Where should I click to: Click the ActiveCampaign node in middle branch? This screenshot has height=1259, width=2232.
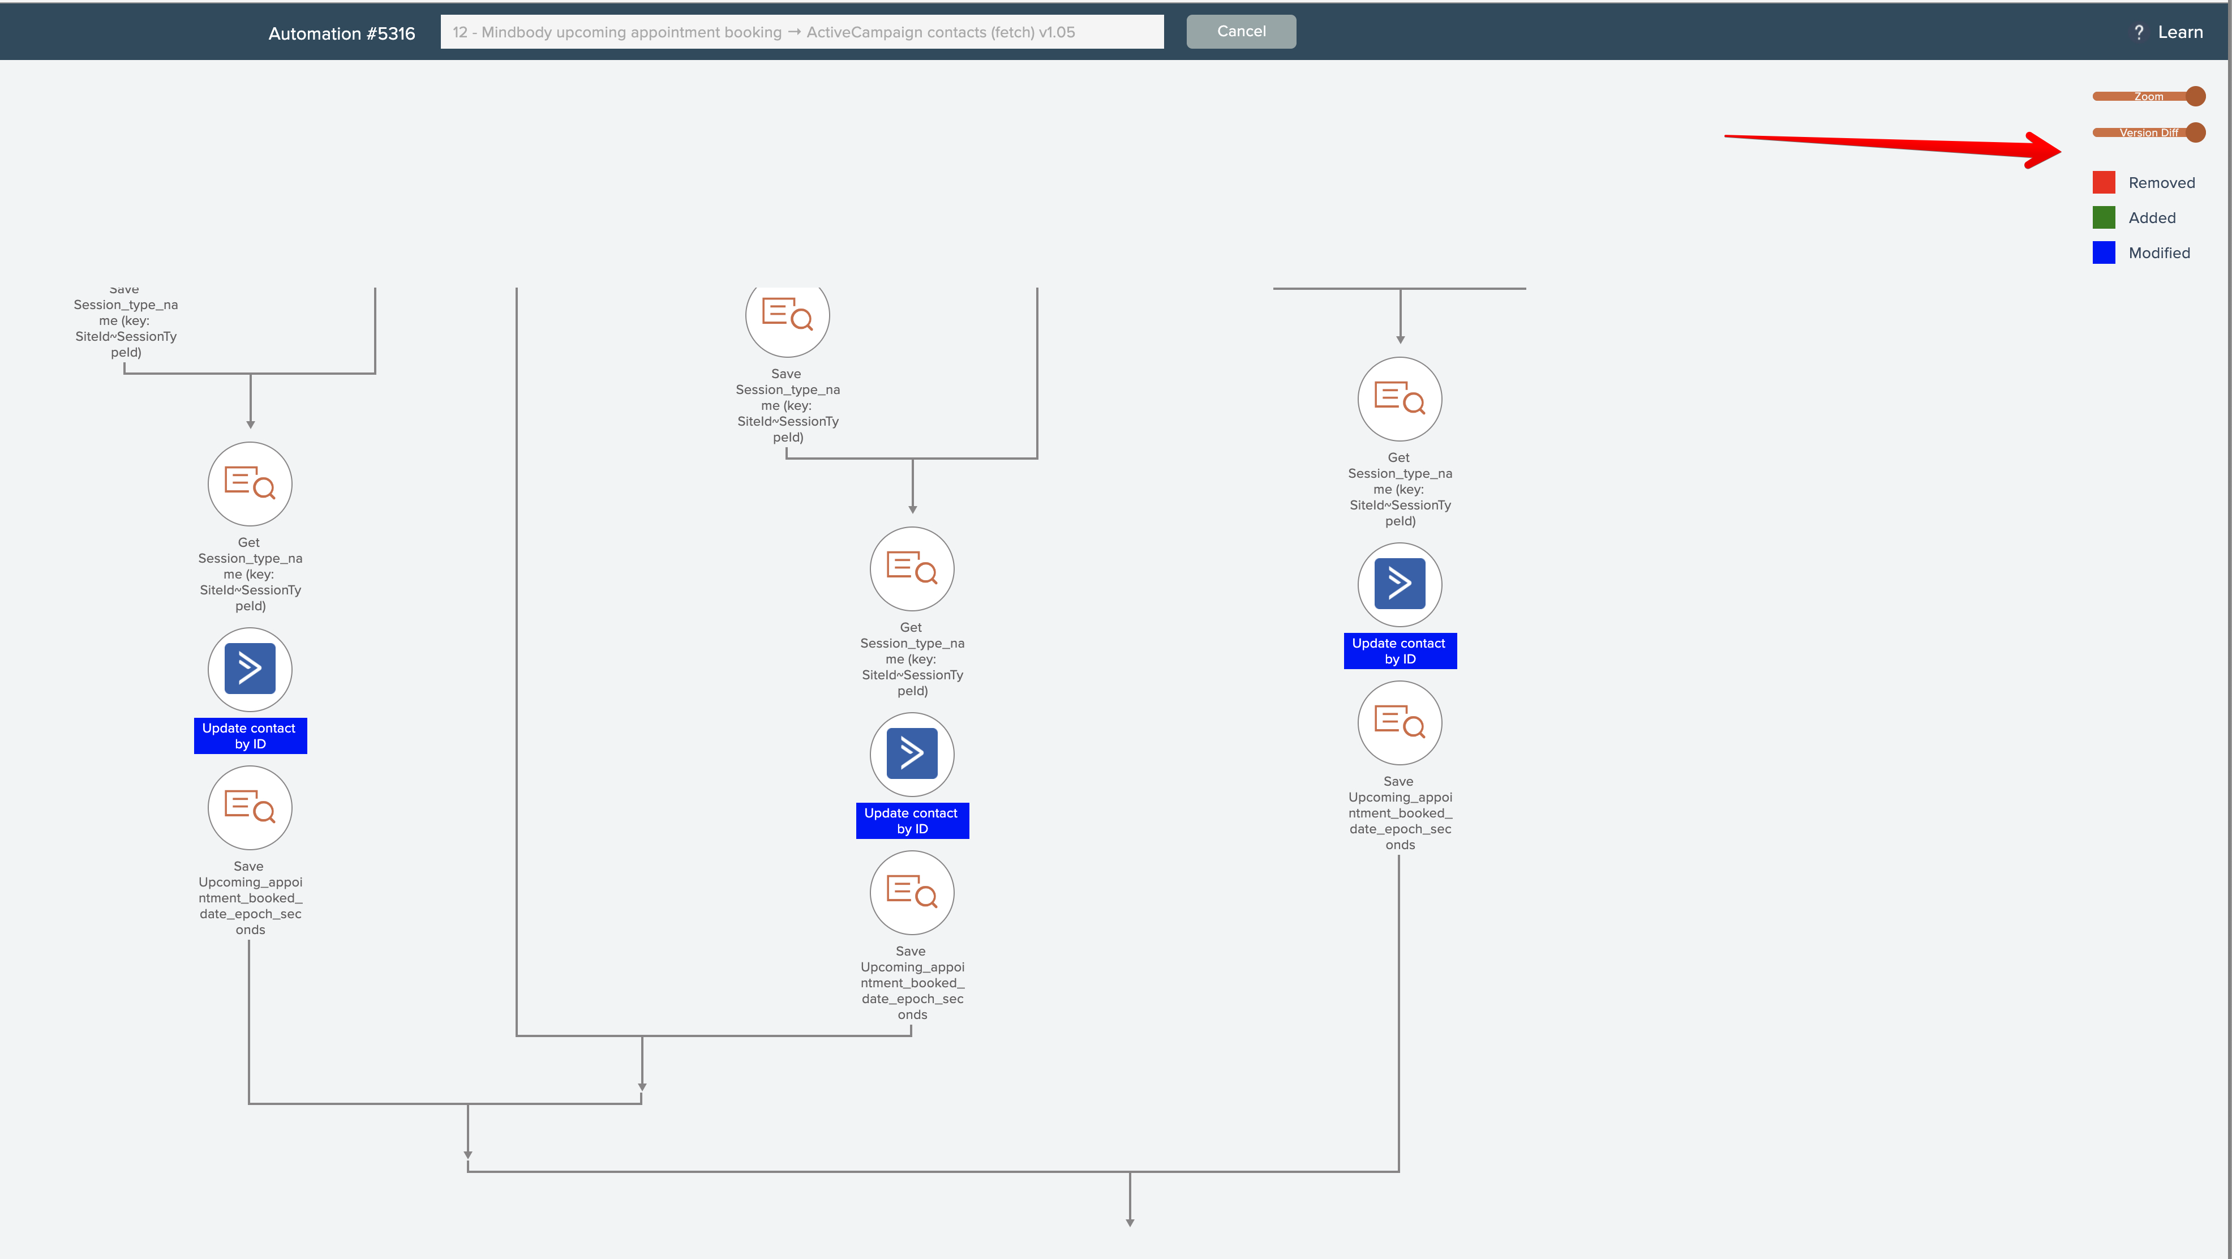point(912,754)
